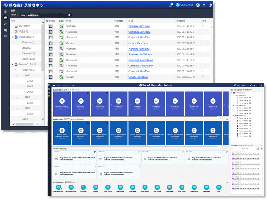Select the View menu item

pos(59,85)
